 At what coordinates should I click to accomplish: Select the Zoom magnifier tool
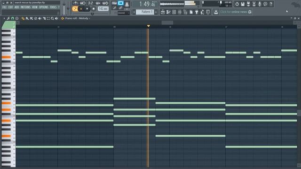coord(52,18)
